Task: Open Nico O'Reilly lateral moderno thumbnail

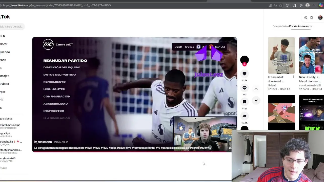Action: (x=311, y=55)
